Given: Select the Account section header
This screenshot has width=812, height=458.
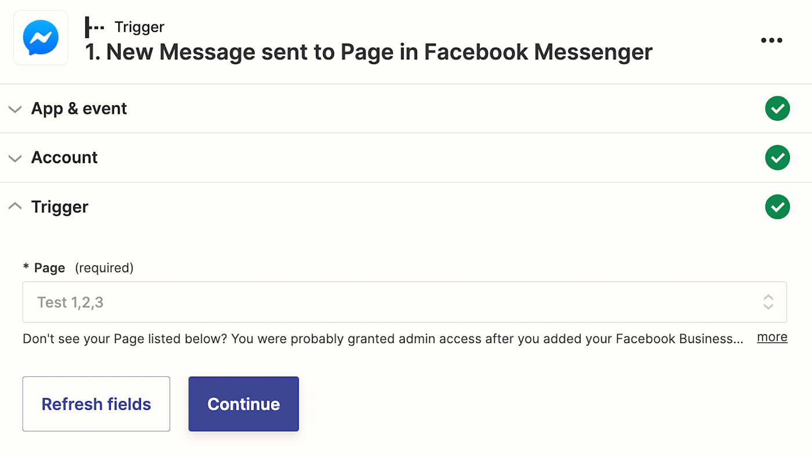Looking at the screenshot, I should pyautogui.click(x=64, y=157).
